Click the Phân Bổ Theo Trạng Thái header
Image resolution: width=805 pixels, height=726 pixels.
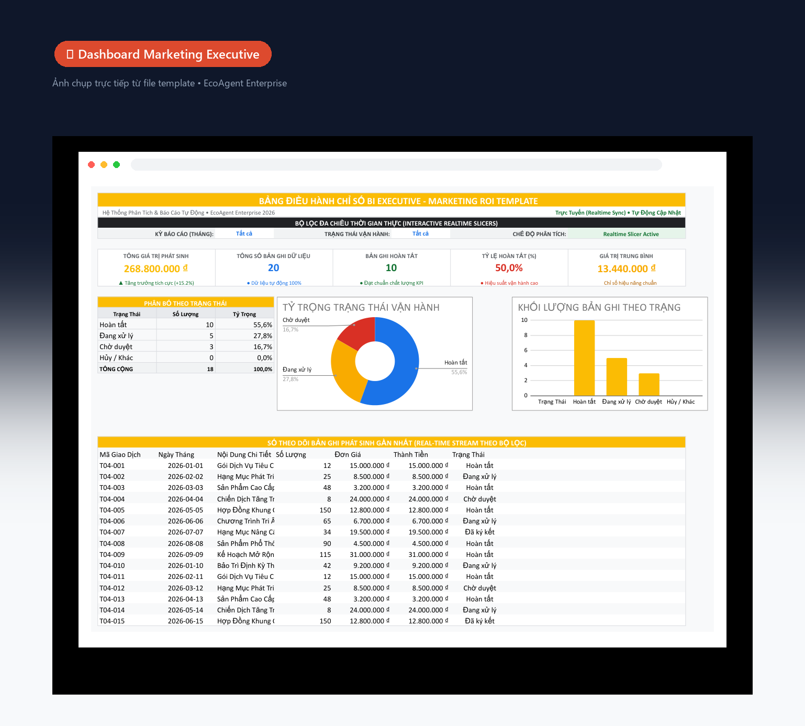coord(186,303)
